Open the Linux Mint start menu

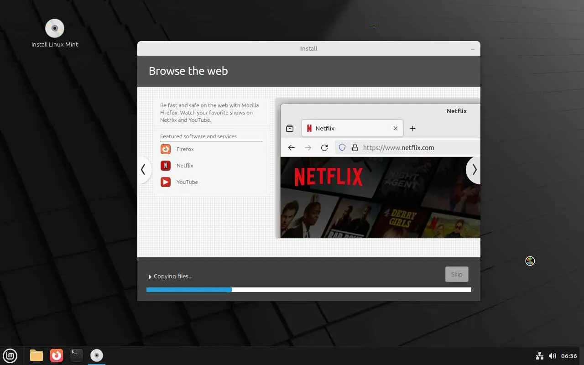(10, 355)
